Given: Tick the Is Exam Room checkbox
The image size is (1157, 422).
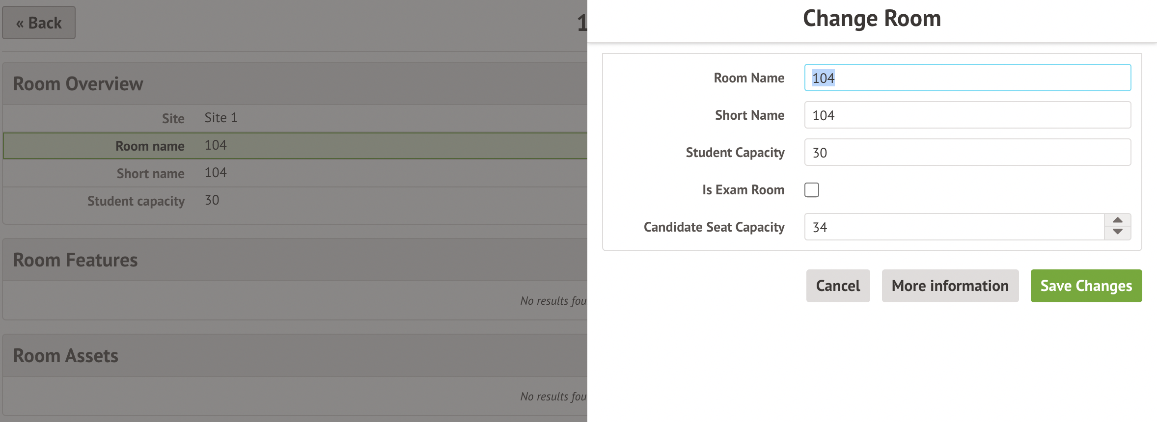Looking at the screenshot, I should (812, 190).
